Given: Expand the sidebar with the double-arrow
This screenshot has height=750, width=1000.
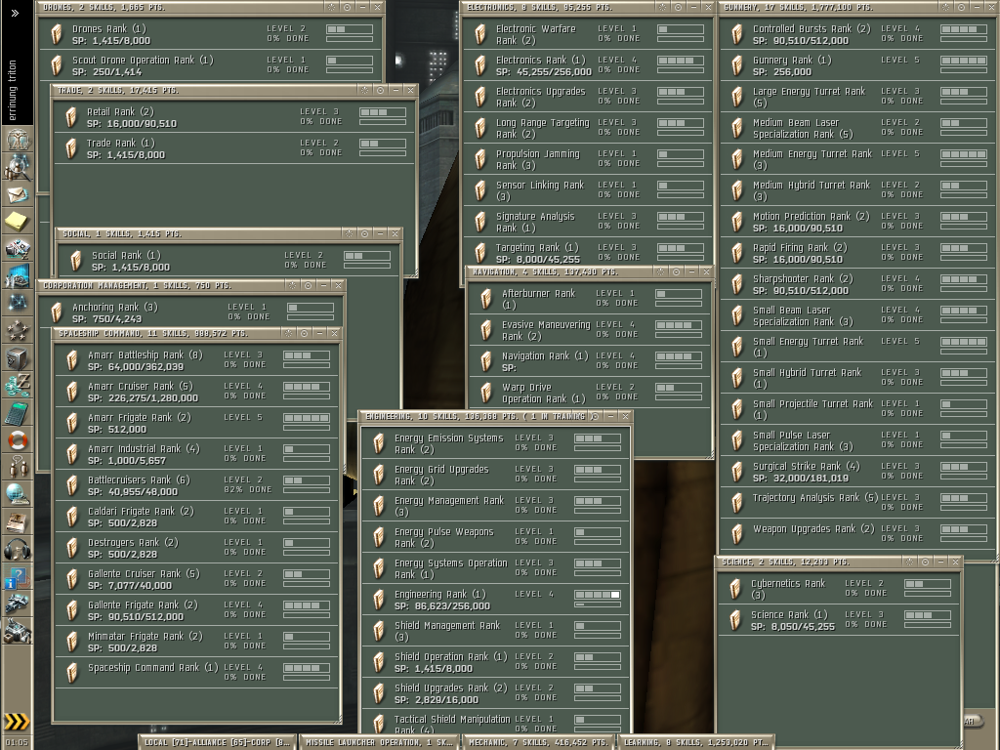Looking at the screenshot, I should [16, 13].
